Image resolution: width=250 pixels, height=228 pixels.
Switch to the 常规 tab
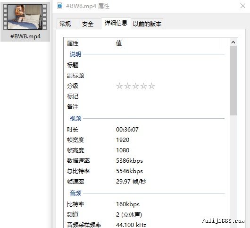[x=68, y=24]
